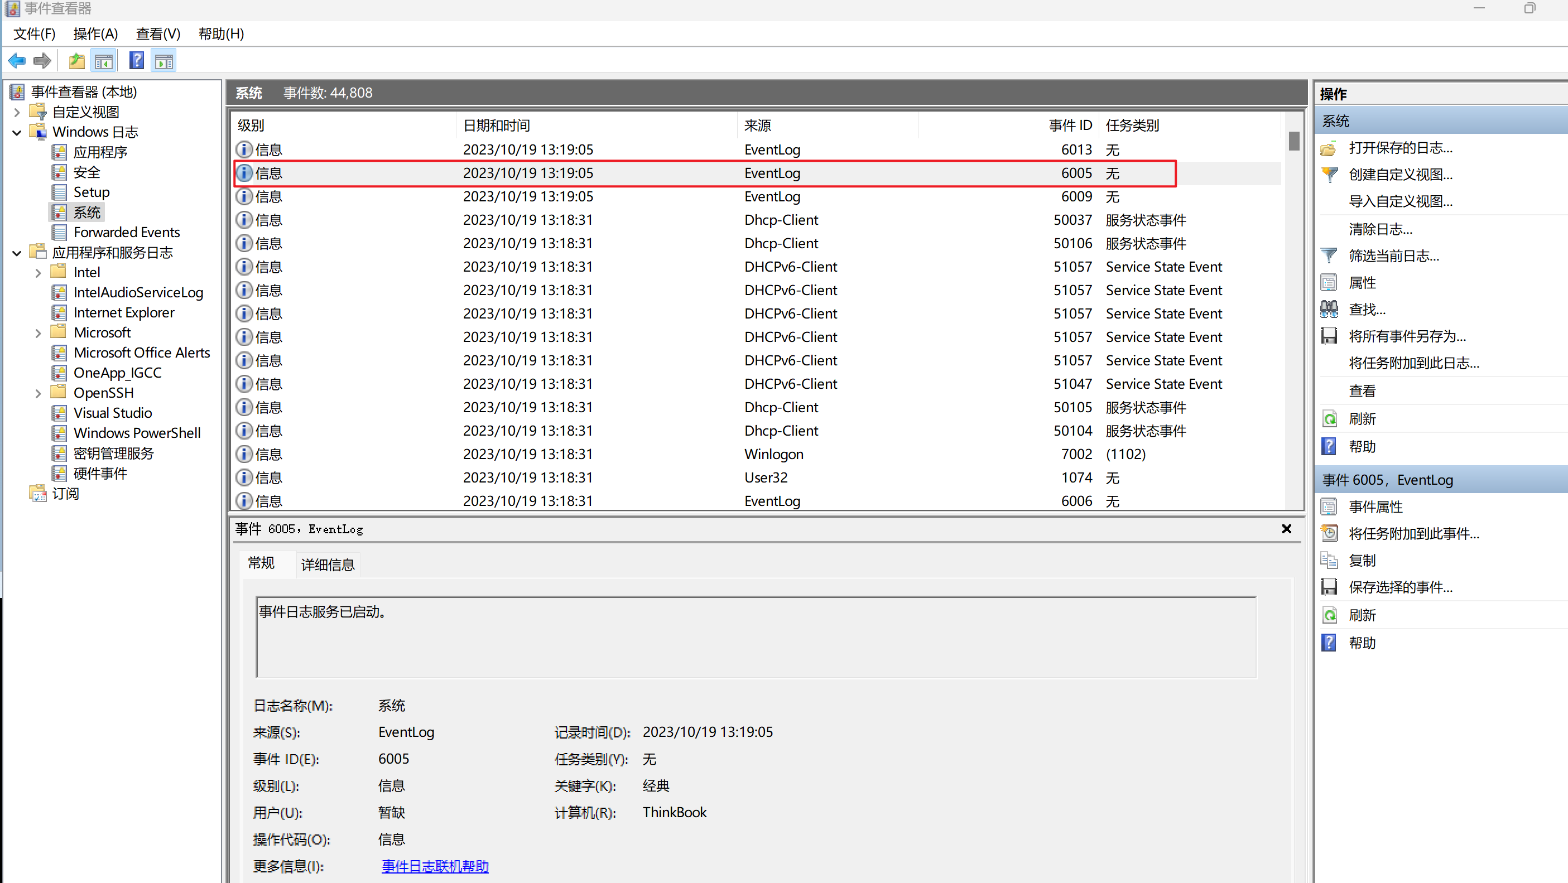Click the Up one level folder icon
The width and height of the screenshot is (1568, 883).
click(76, 61)
